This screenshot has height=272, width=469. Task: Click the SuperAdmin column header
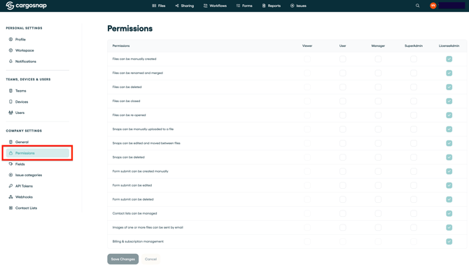tap(414, 45)
